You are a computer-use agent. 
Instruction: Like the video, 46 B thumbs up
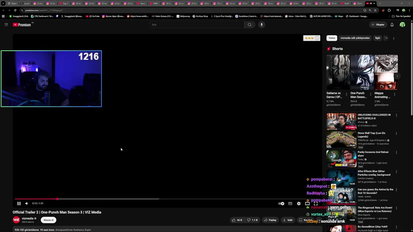(237, 220)
